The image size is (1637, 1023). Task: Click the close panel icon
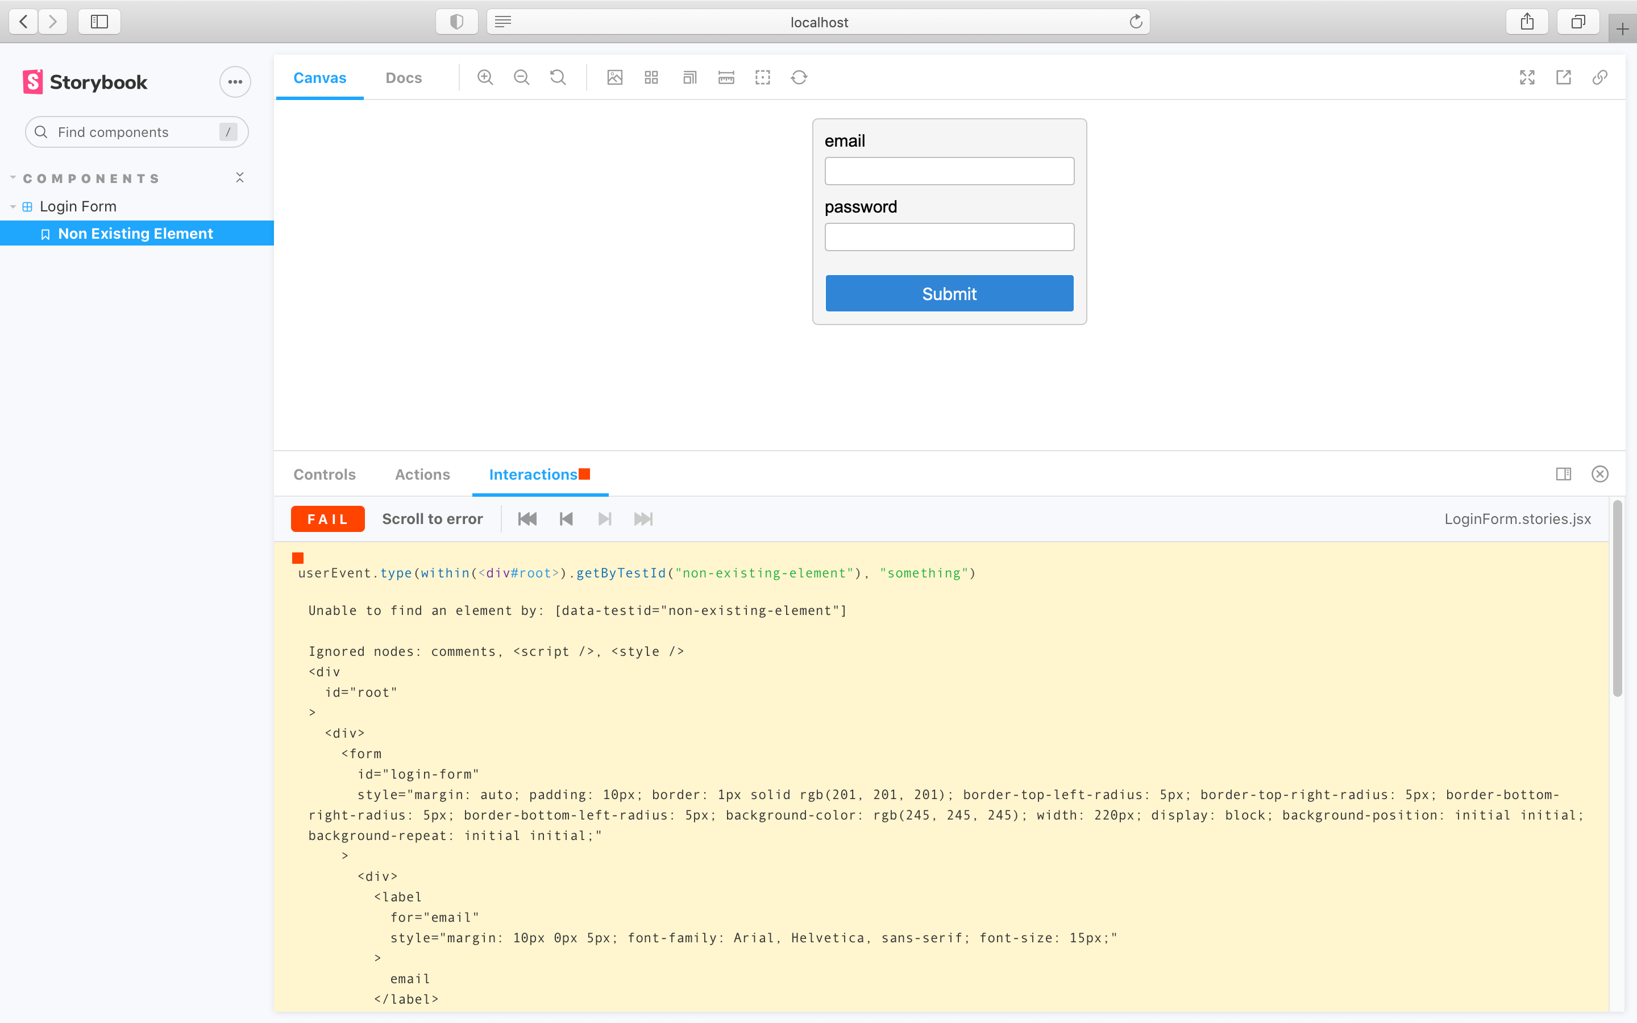[x=1599, y=474]
